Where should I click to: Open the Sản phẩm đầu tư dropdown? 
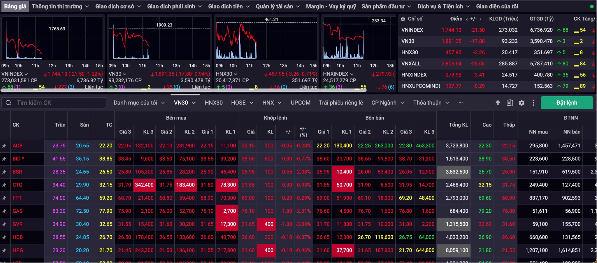(387, 6)
